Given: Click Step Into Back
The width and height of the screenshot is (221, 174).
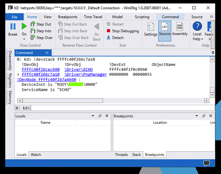Looking at the screenshot, I should pos(73,31).
